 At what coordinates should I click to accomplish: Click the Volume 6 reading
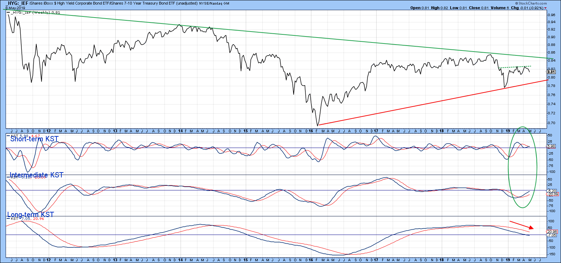click(500, 8)
